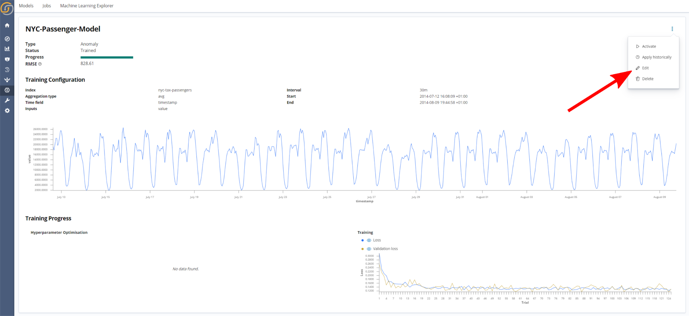Click the End date 2014-08-09 value
Screen dimensions: 689x316
click(x=443, y=102)
